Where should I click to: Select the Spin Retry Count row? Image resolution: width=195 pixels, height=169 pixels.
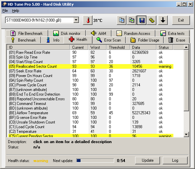click(x=91, y=80)
